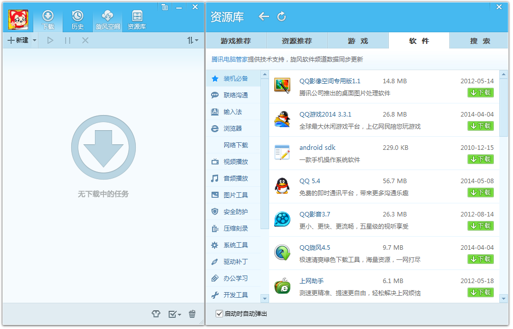Viewport: 513px width, 329px height.
Task: Click the user avatar picture
Action: (18, 20)
